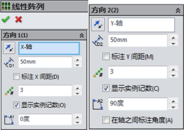Click the A2 angle icon
Screen dimensions: 184x130
(98, 104)
